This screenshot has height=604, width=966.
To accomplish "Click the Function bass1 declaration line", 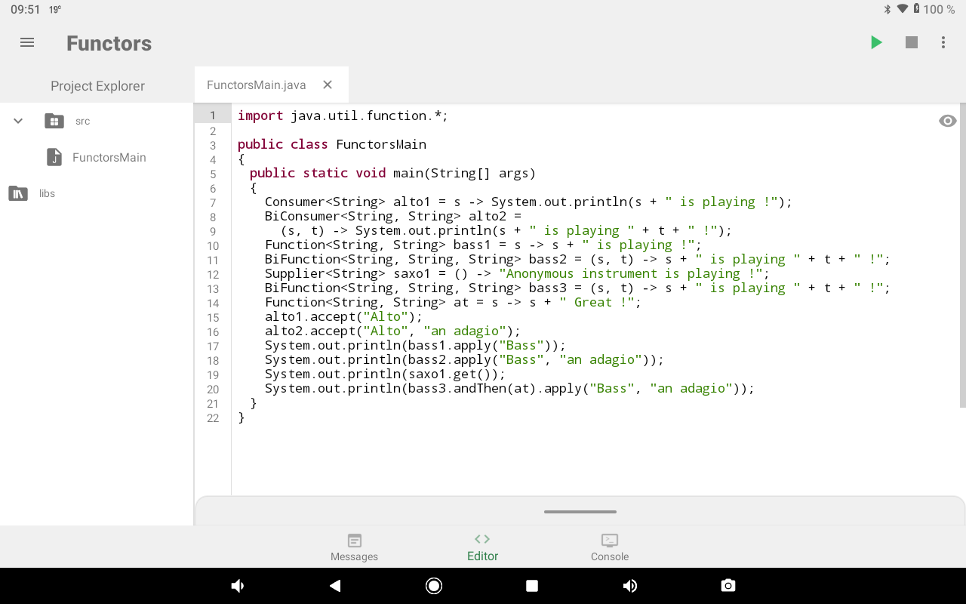I will tap(483, 245).
